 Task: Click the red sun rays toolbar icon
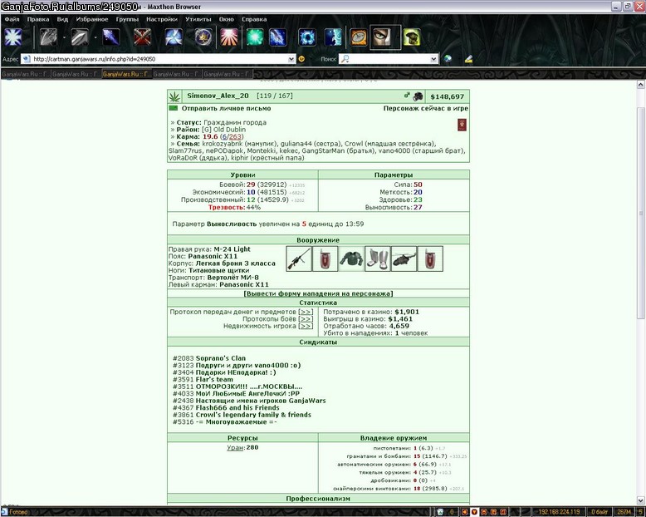click(x=229, y=37)
